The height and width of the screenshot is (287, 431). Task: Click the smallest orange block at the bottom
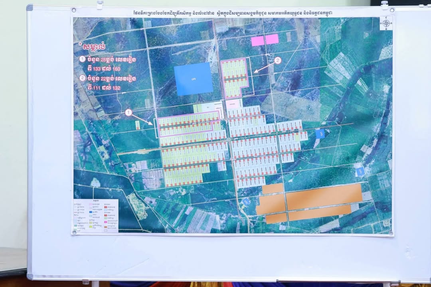276,218
